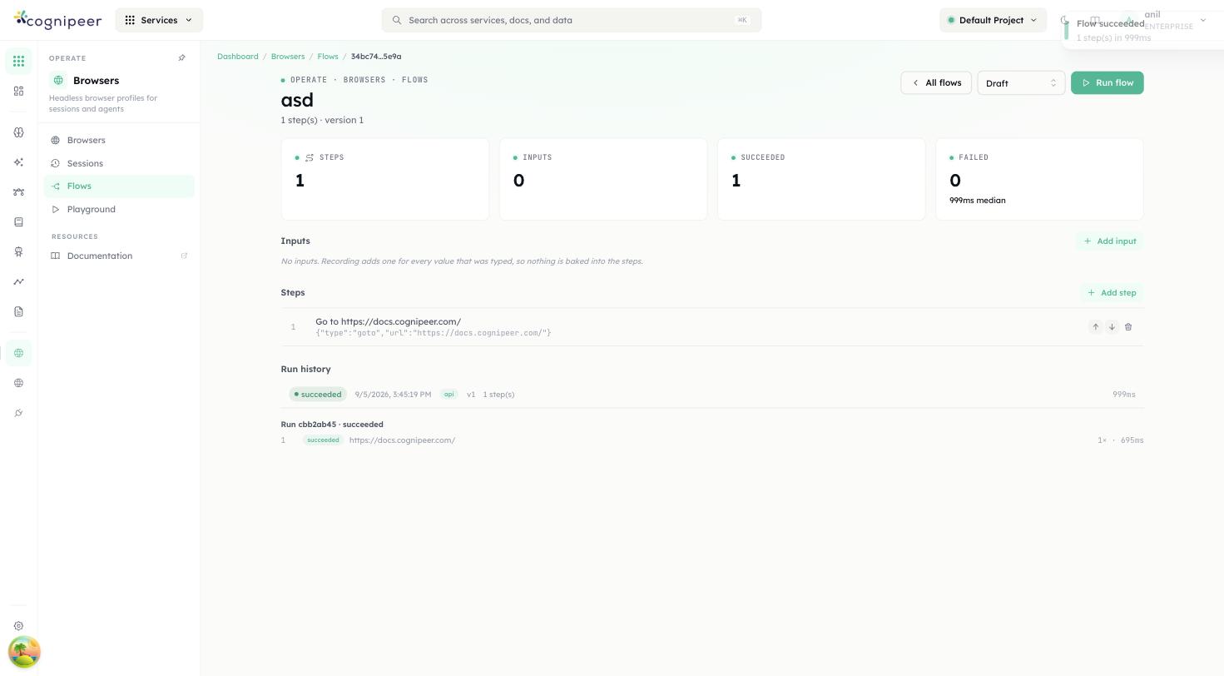Open the trend line analytics icon
This screenshot has height=676, width=1224.
pyautogui.click(x=18, y=282)
